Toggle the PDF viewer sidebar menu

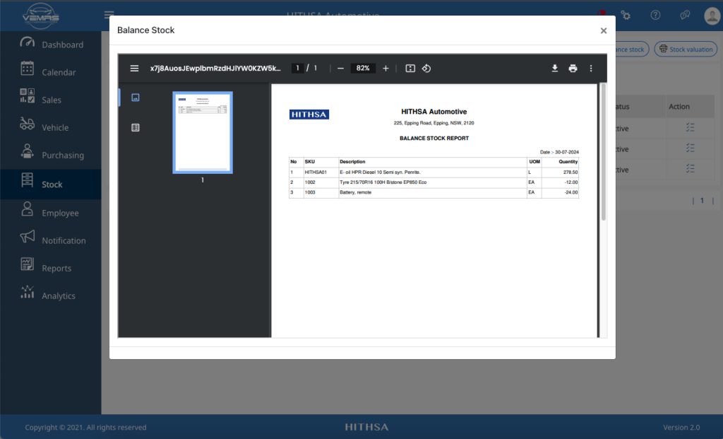coord(134,69)
